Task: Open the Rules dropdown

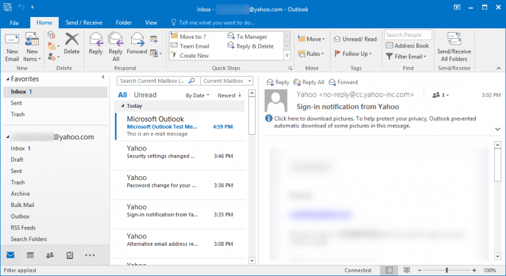Action: 311,53
